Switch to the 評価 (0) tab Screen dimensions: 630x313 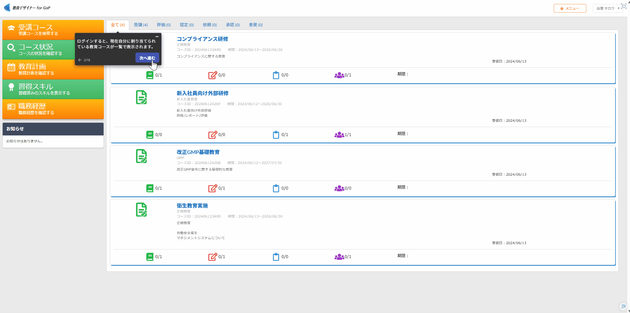pos(164,25)
